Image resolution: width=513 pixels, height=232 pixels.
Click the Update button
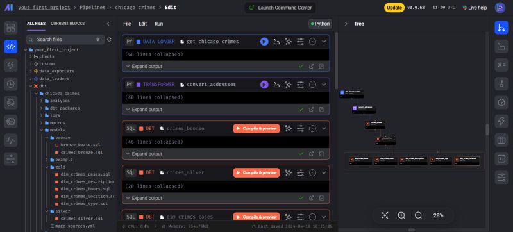pyautogui.click(x=394, y=8)
